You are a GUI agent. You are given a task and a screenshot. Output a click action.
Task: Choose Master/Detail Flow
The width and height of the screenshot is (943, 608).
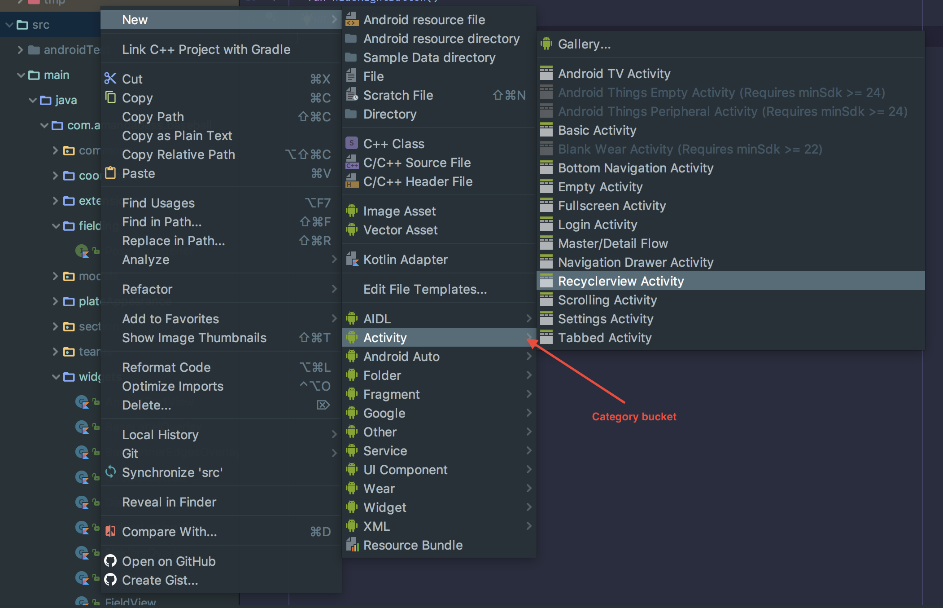click(731, 243)
